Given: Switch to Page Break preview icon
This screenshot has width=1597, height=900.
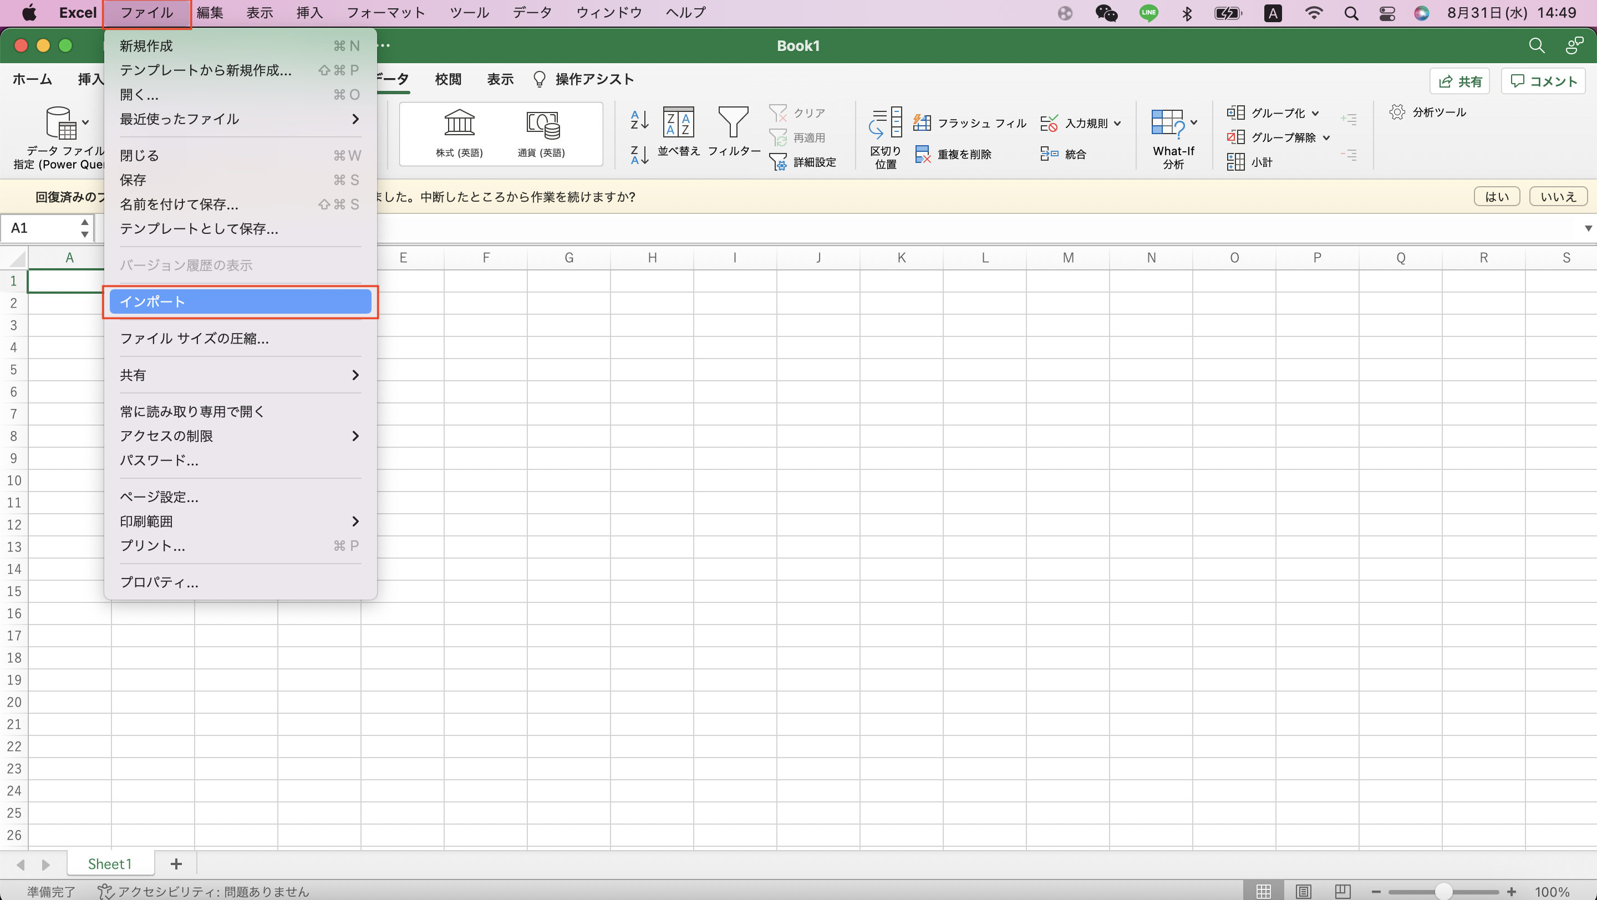Looking at the screenshot, I should click(x=1343, y=891).
